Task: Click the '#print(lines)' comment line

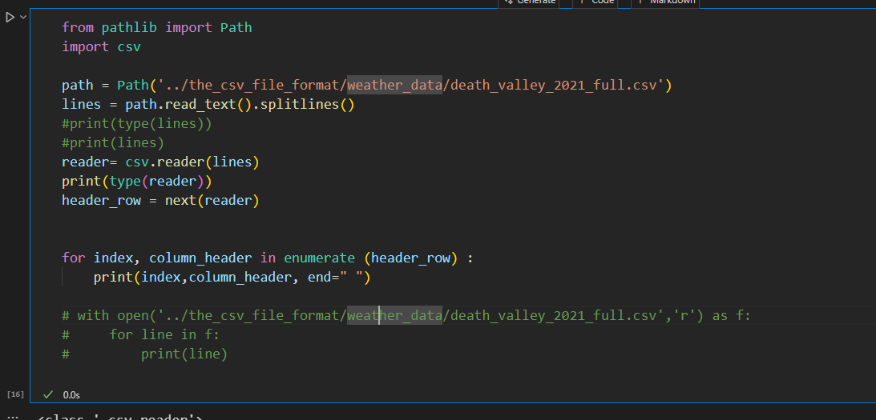Action: click(113, 142)
